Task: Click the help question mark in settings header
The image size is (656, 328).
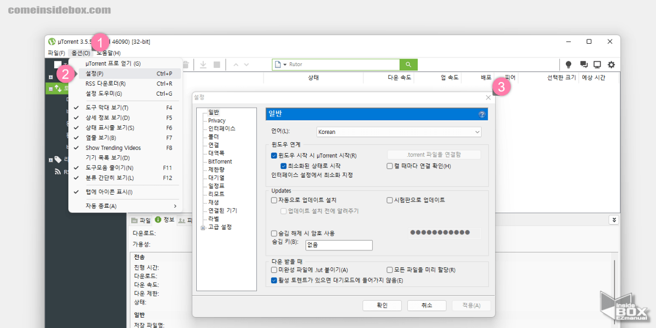Action: click(x=482, y=114)
